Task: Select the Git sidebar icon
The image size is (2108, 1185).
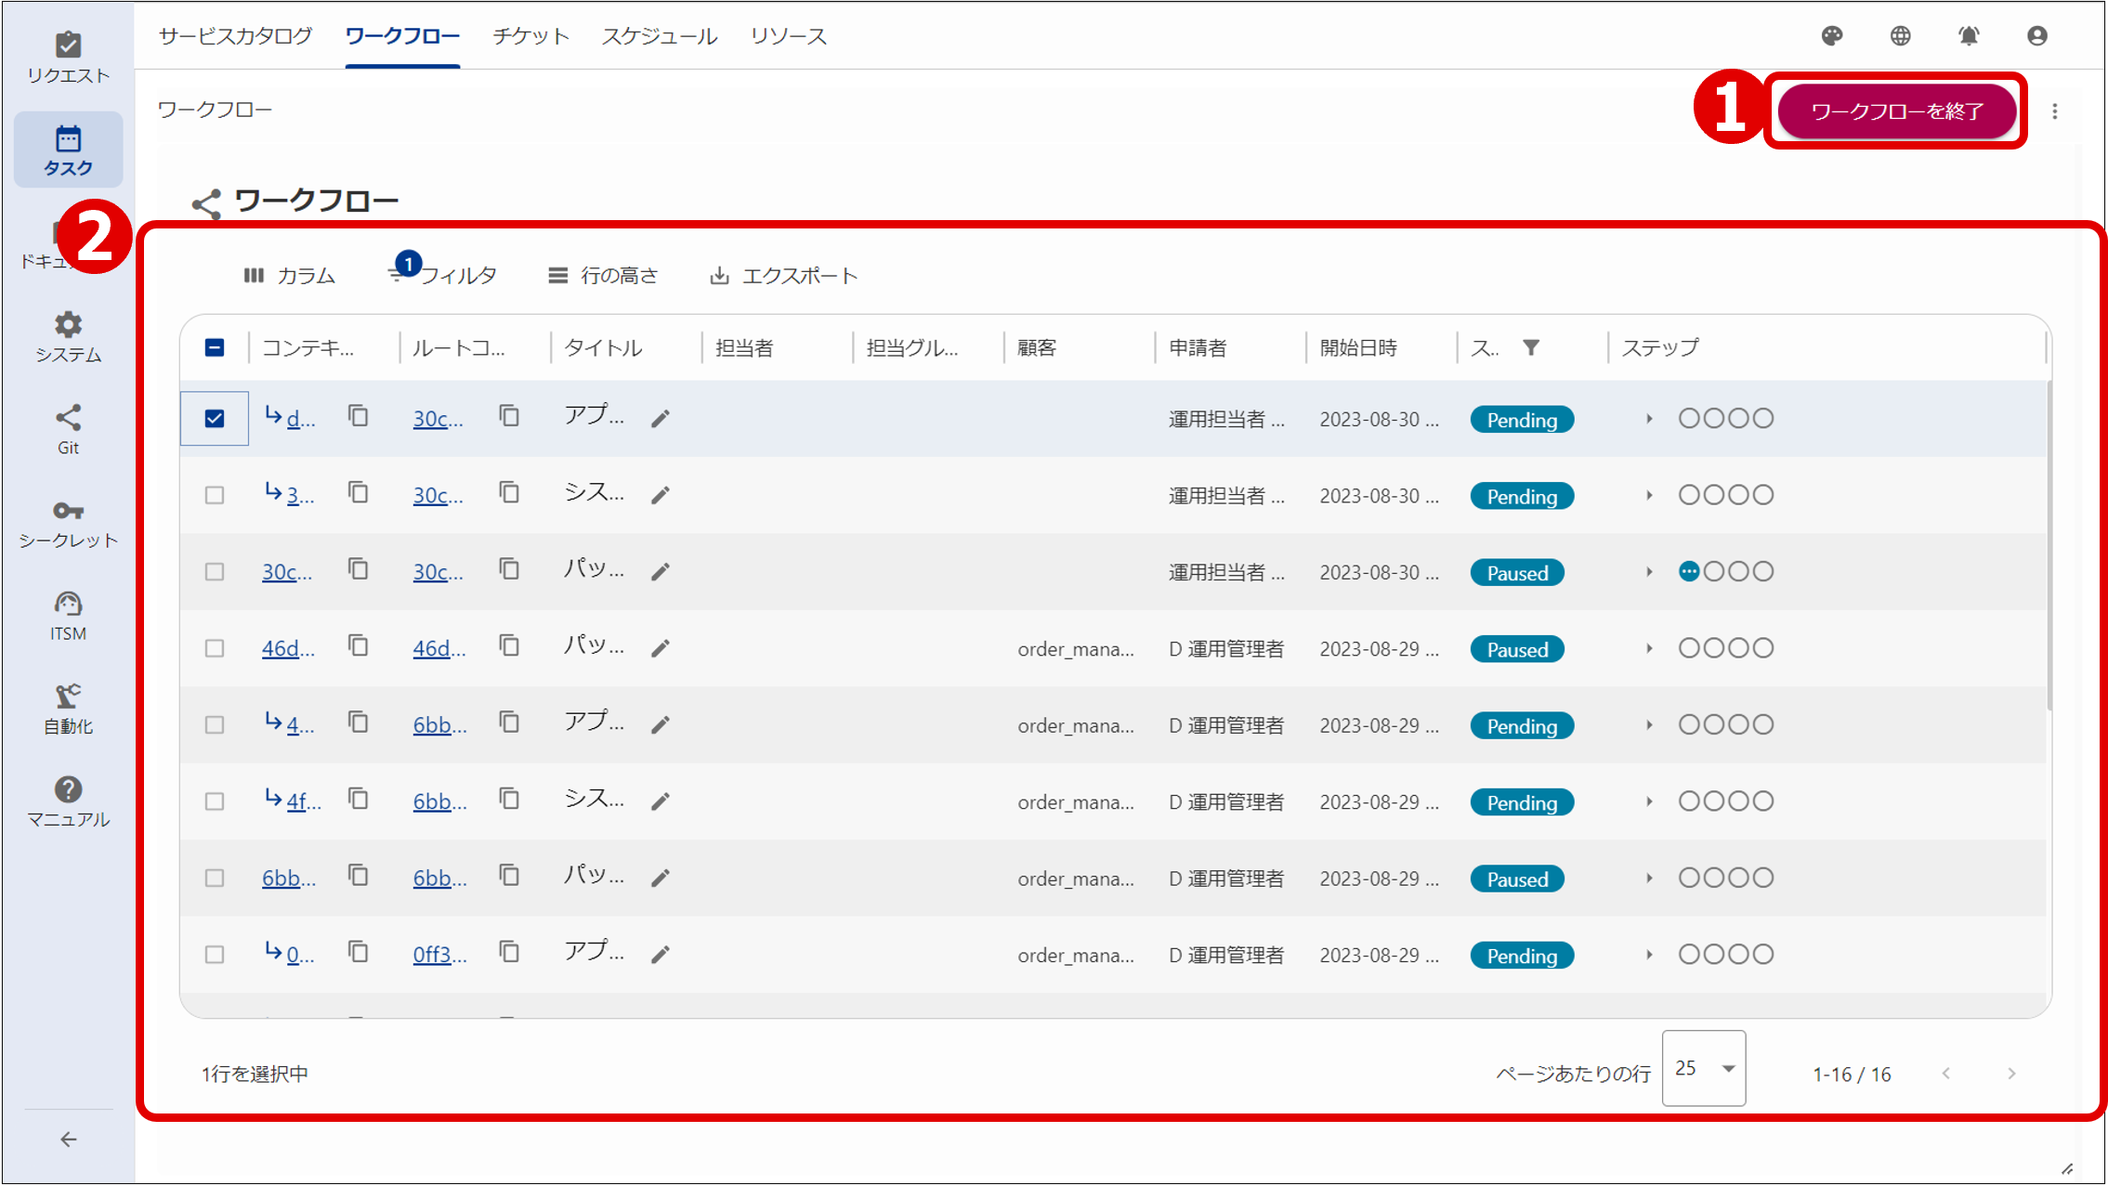Action: pyautogui.click(x=69, y=427)
